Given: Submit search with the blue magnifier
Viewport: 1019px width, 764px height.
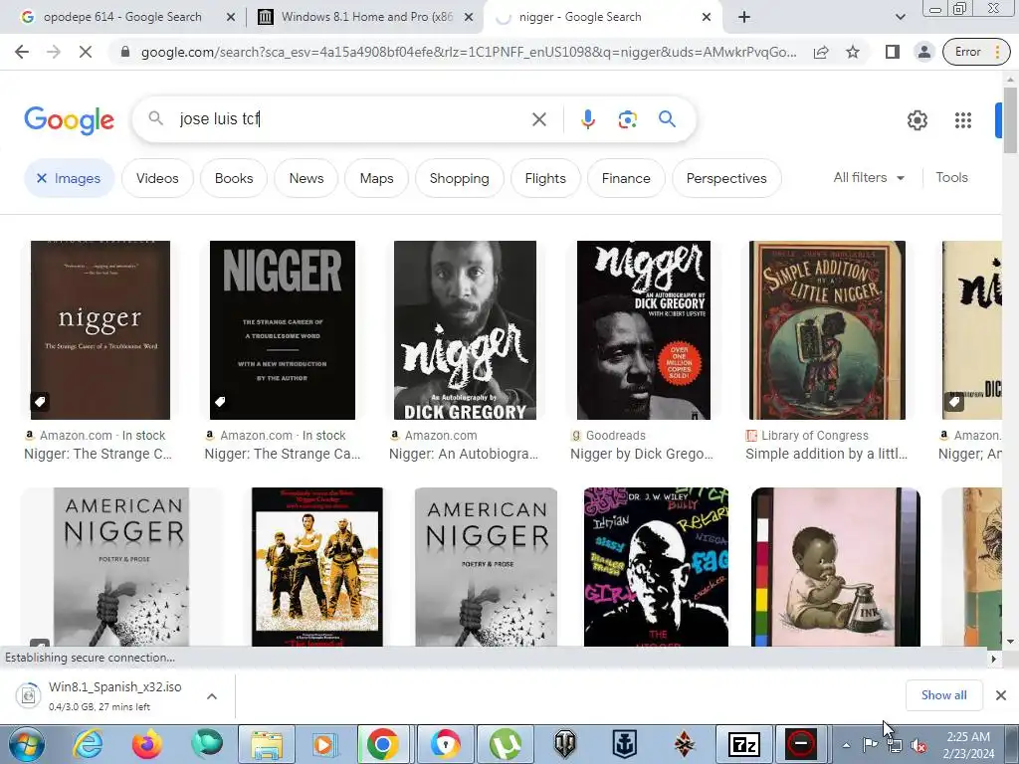Looking at the screenshot, I should pos(667,119).
